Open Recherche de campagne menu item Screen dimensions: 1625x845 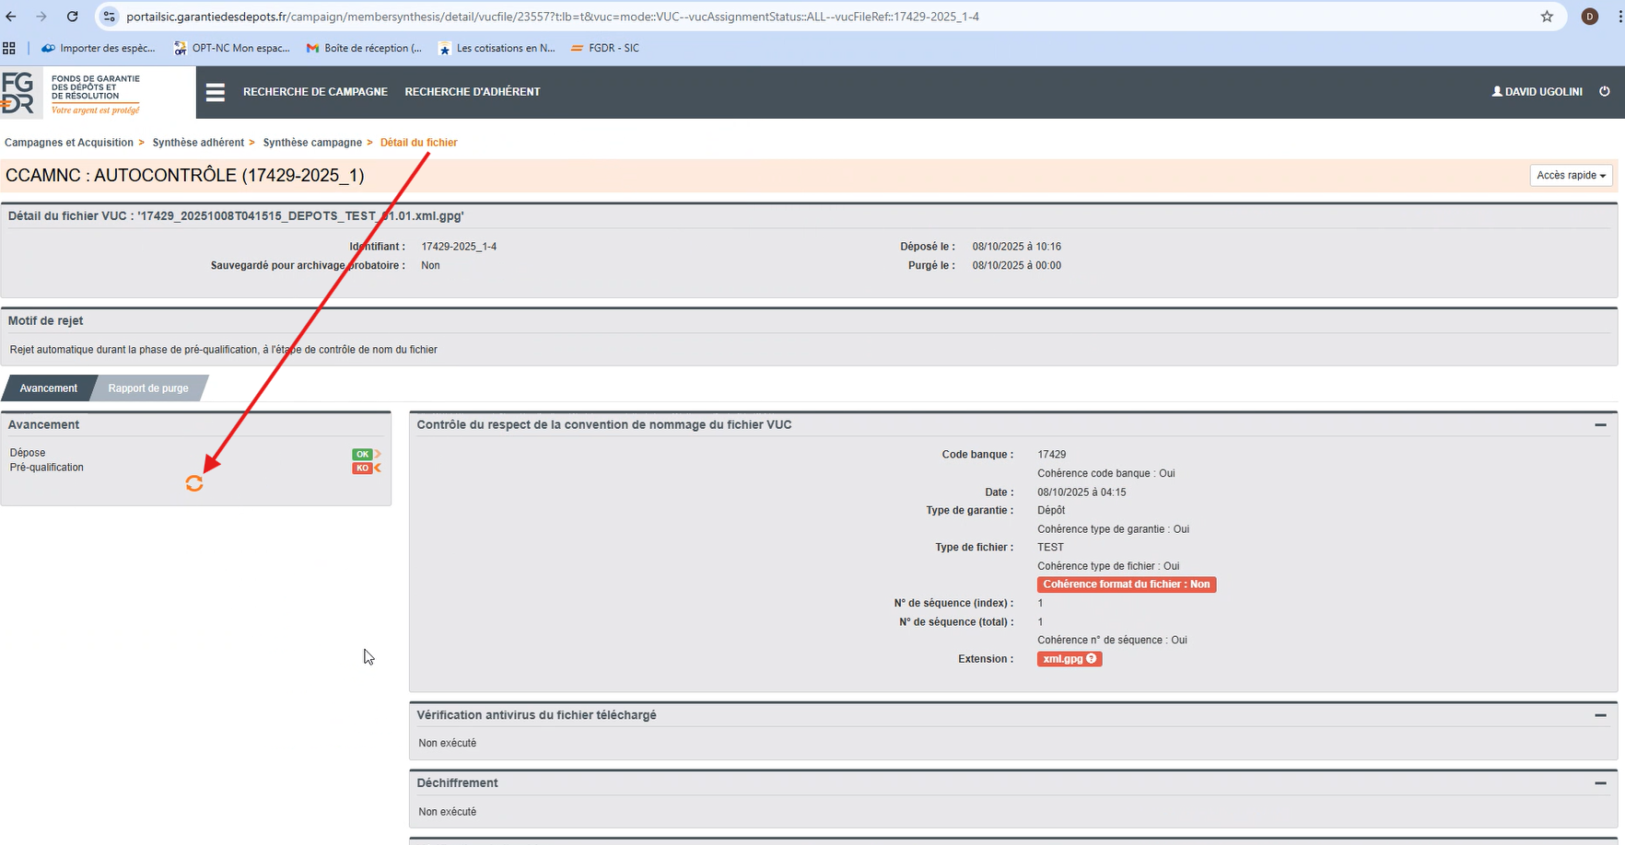[x=315, y=92]
